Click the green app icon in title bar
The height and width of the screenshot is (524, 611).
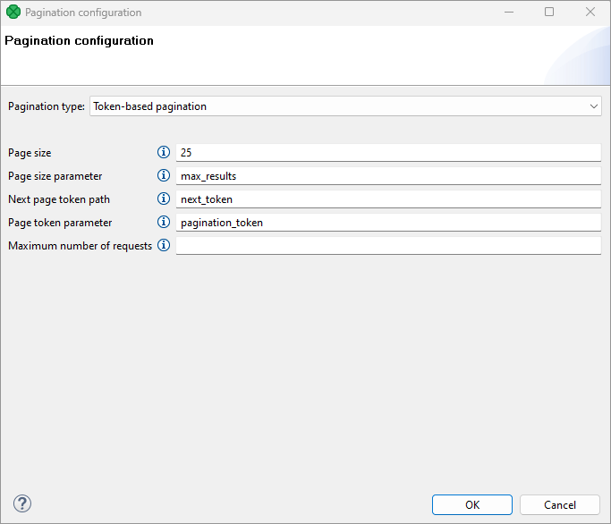point(13,13)
